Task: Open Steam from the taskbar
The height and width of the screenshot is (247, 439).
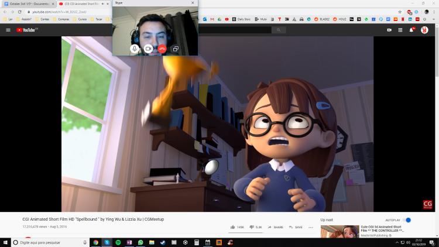Action: point(163,242)
